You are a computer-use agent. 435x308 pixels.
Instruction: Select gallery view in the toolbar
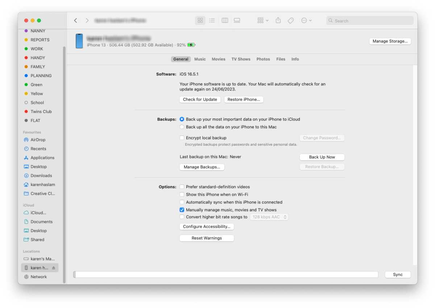click(237, 20)
